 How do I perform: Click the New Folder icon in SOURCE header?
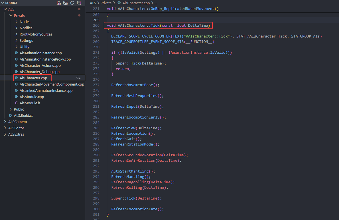tap(65, 3)
